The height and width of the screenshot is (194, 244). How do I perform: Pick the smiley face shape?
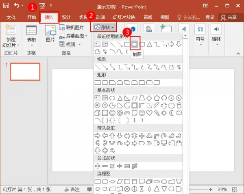pos(142,112)
